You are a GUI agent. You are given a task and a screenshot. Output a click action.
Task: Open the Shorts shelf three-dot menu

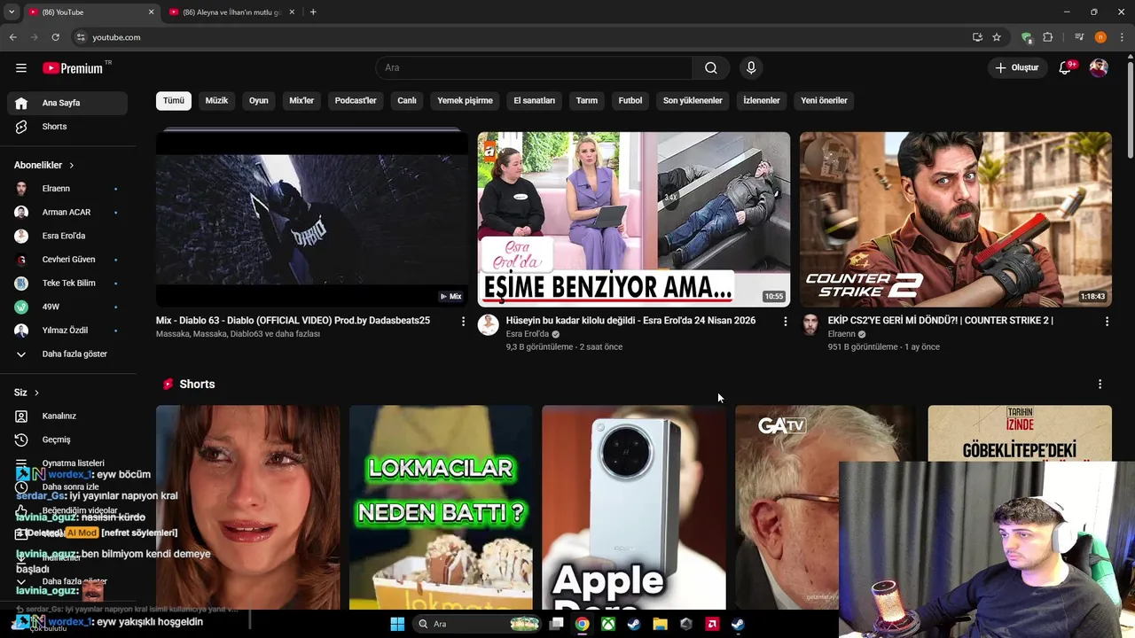click(1100, 385)
